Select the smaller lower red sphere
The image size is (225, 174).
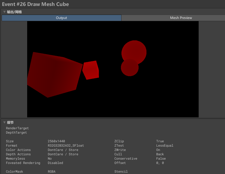(129, 69)
